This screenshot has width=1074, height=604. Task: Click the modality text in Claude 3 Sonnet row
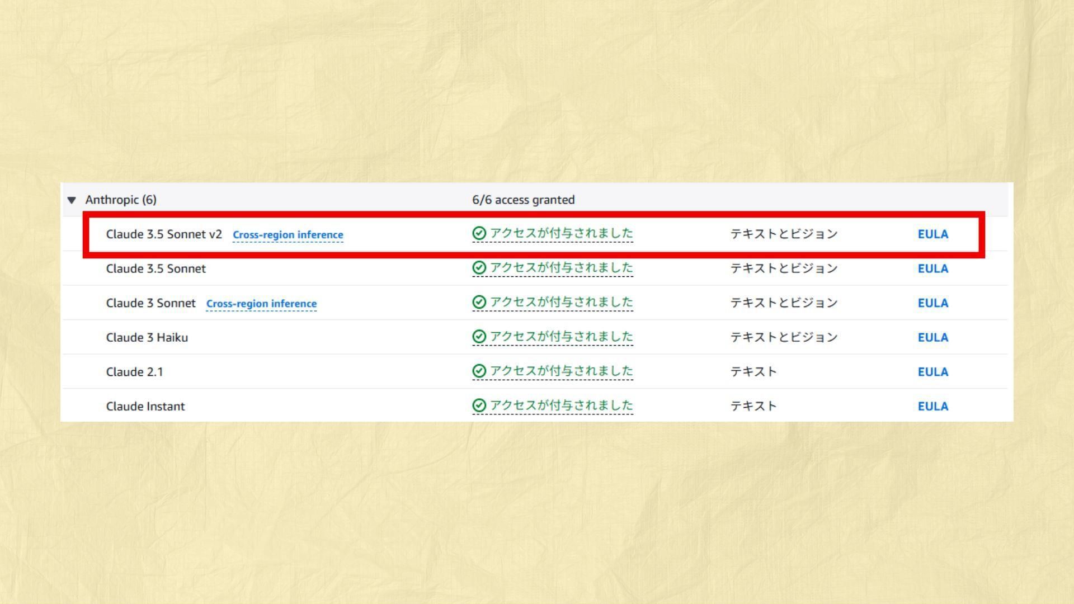pos(784,303)
